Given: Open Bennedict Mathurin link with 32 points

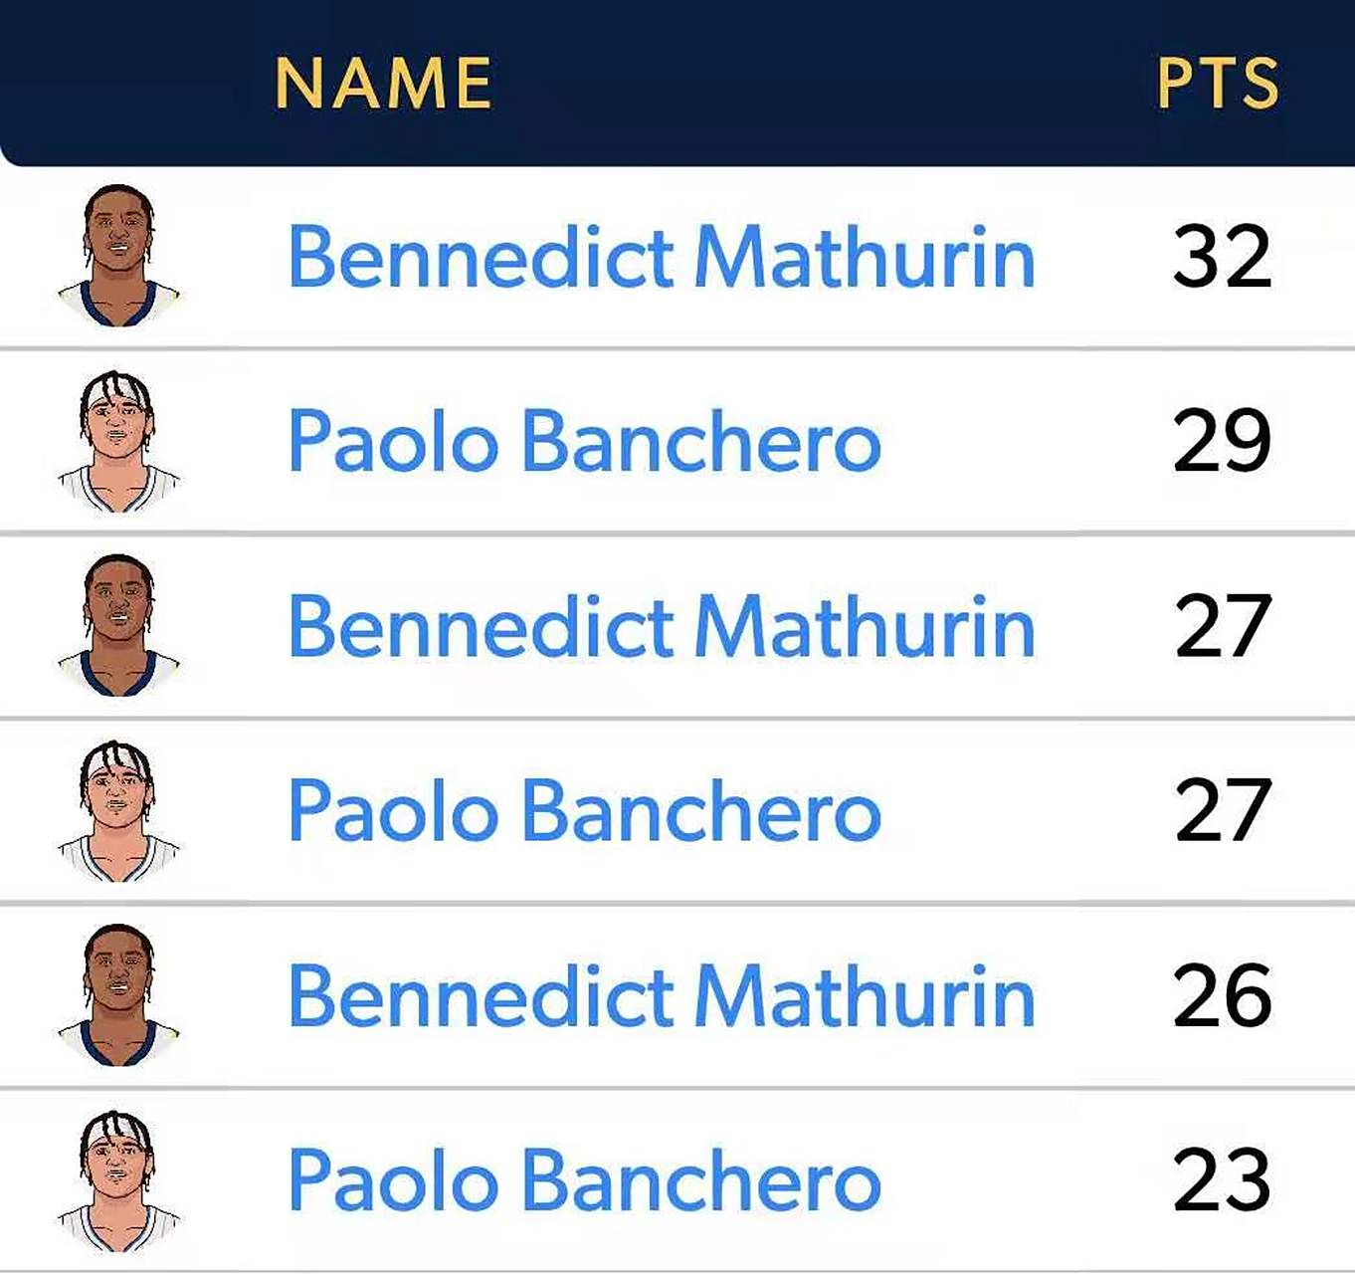Looking at the screenshot, I should (x=662, y=257).
